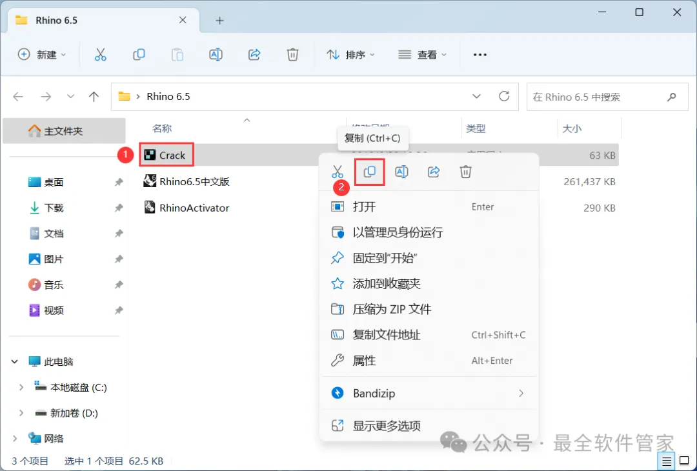Open the 查看 view dropdown
This screenshot has height=471, width=697.
[422, 55]
